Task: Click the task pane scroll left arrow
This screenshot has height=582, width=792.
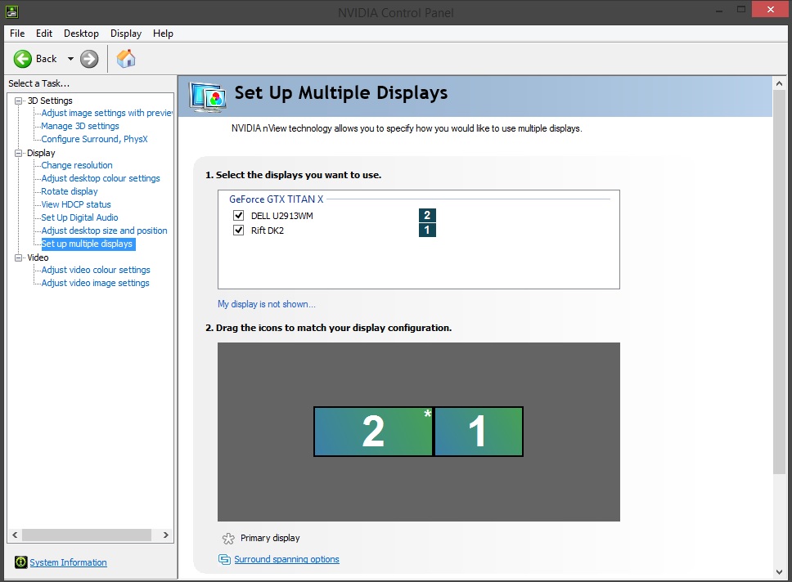Action: [x=15, y=535]
